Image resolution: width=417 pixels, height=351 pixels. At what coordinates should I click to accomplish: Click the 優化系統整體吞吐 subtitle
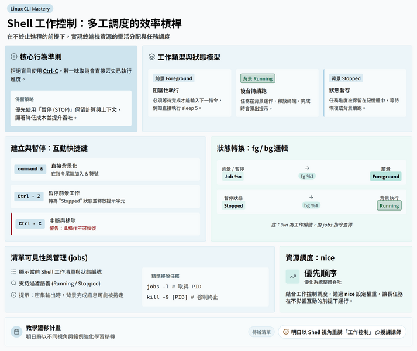(x=323, y=282)
